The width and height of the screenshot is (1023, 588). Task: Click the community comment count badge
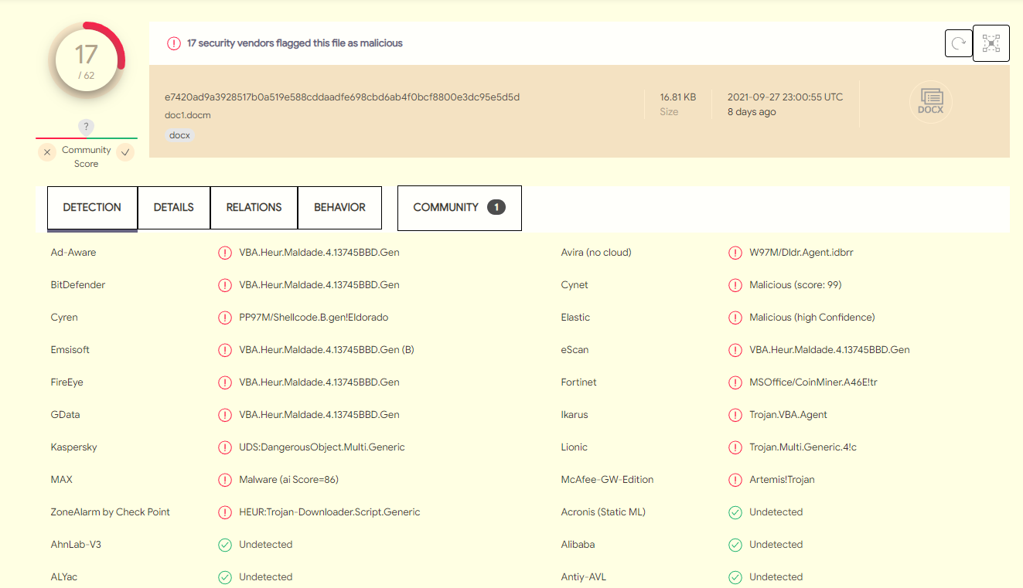point(496,207)
